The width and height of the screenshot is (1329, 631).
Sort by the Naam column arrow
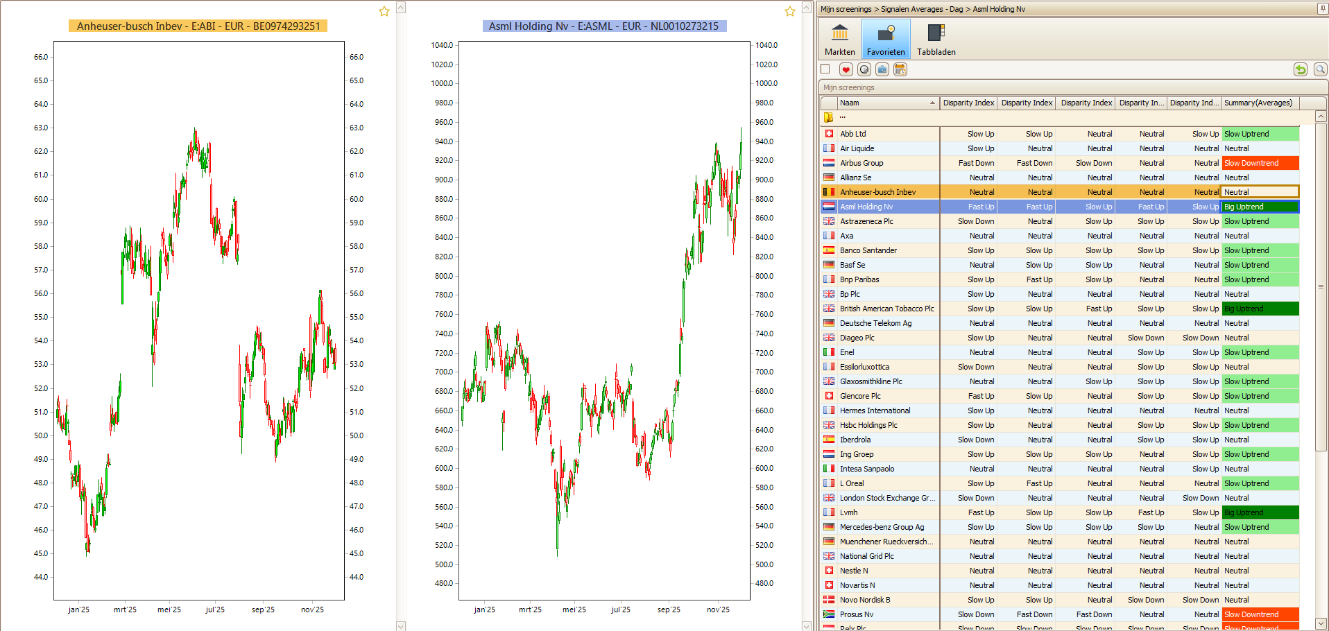click(932, 103)
